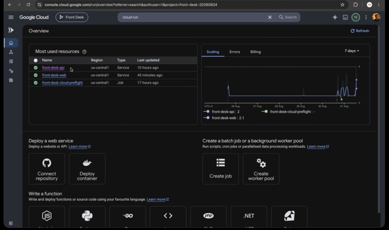Click '45 minutes ago' cell
Viewport: 389px width, 230px height.
pyautogui.click(x=150, y=75)
